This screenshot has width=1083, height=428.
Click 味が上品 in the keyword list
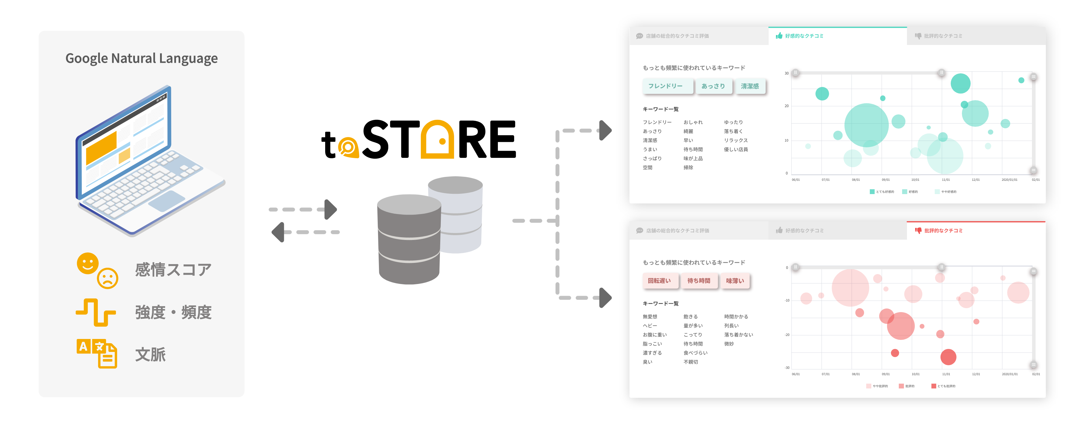tap(693, 158)
